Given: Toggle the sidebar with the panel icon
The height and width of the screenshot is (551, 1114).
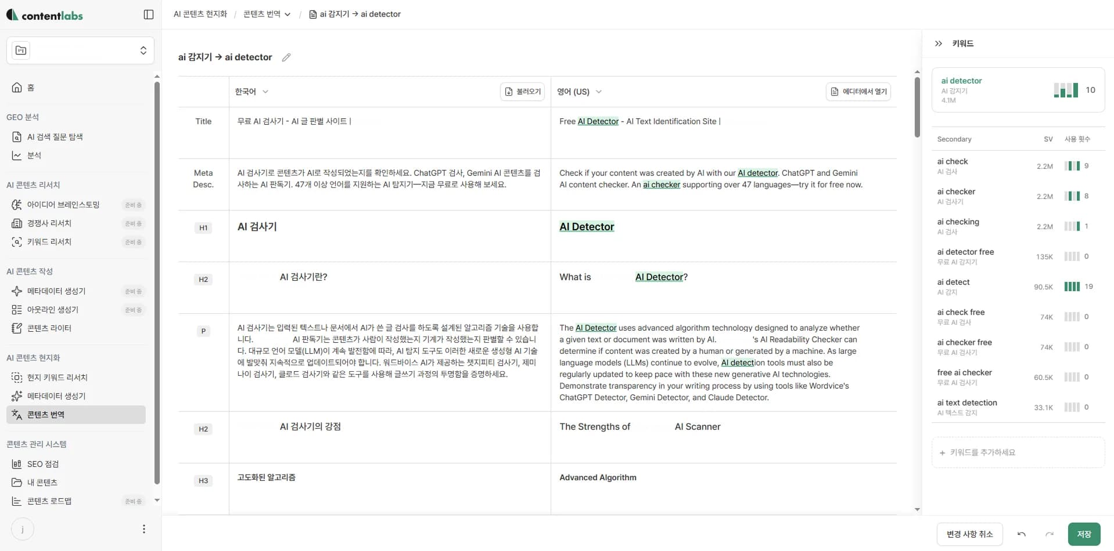Looking at the screenshot, I should tap(149, 14).
